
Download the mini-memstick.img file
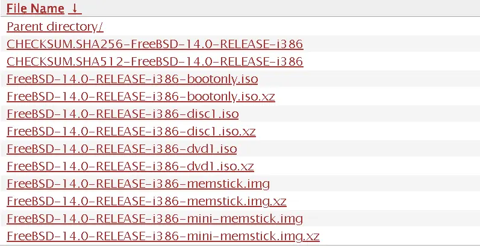(x=155, y=219)
